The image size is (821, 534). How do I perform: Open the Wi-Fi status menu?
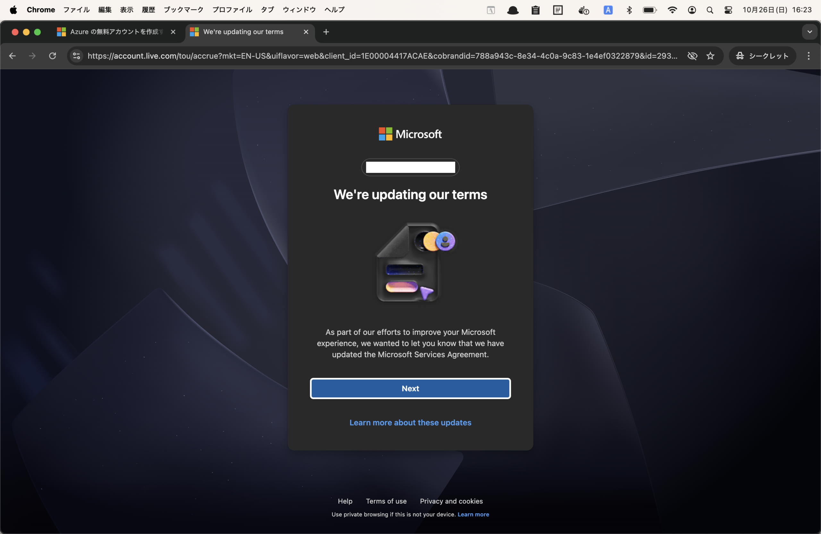[x=672, y=10]
